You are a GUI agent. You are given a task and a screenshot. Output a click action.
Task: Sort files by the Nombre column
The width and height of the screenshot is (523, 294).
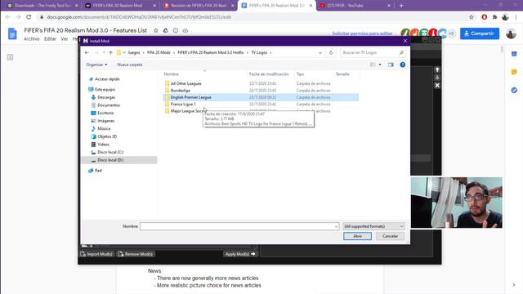(x=171, y=74)
